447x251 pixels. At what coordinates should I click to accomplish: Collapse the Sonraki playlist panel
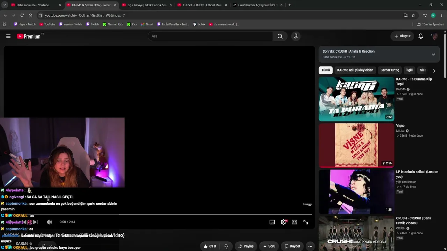(x=433, y=54)
